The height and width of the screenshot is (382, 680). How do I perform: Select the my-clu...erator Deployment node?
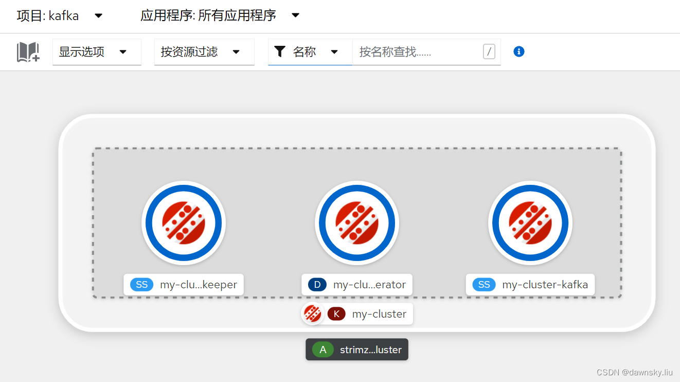[357, 223]
